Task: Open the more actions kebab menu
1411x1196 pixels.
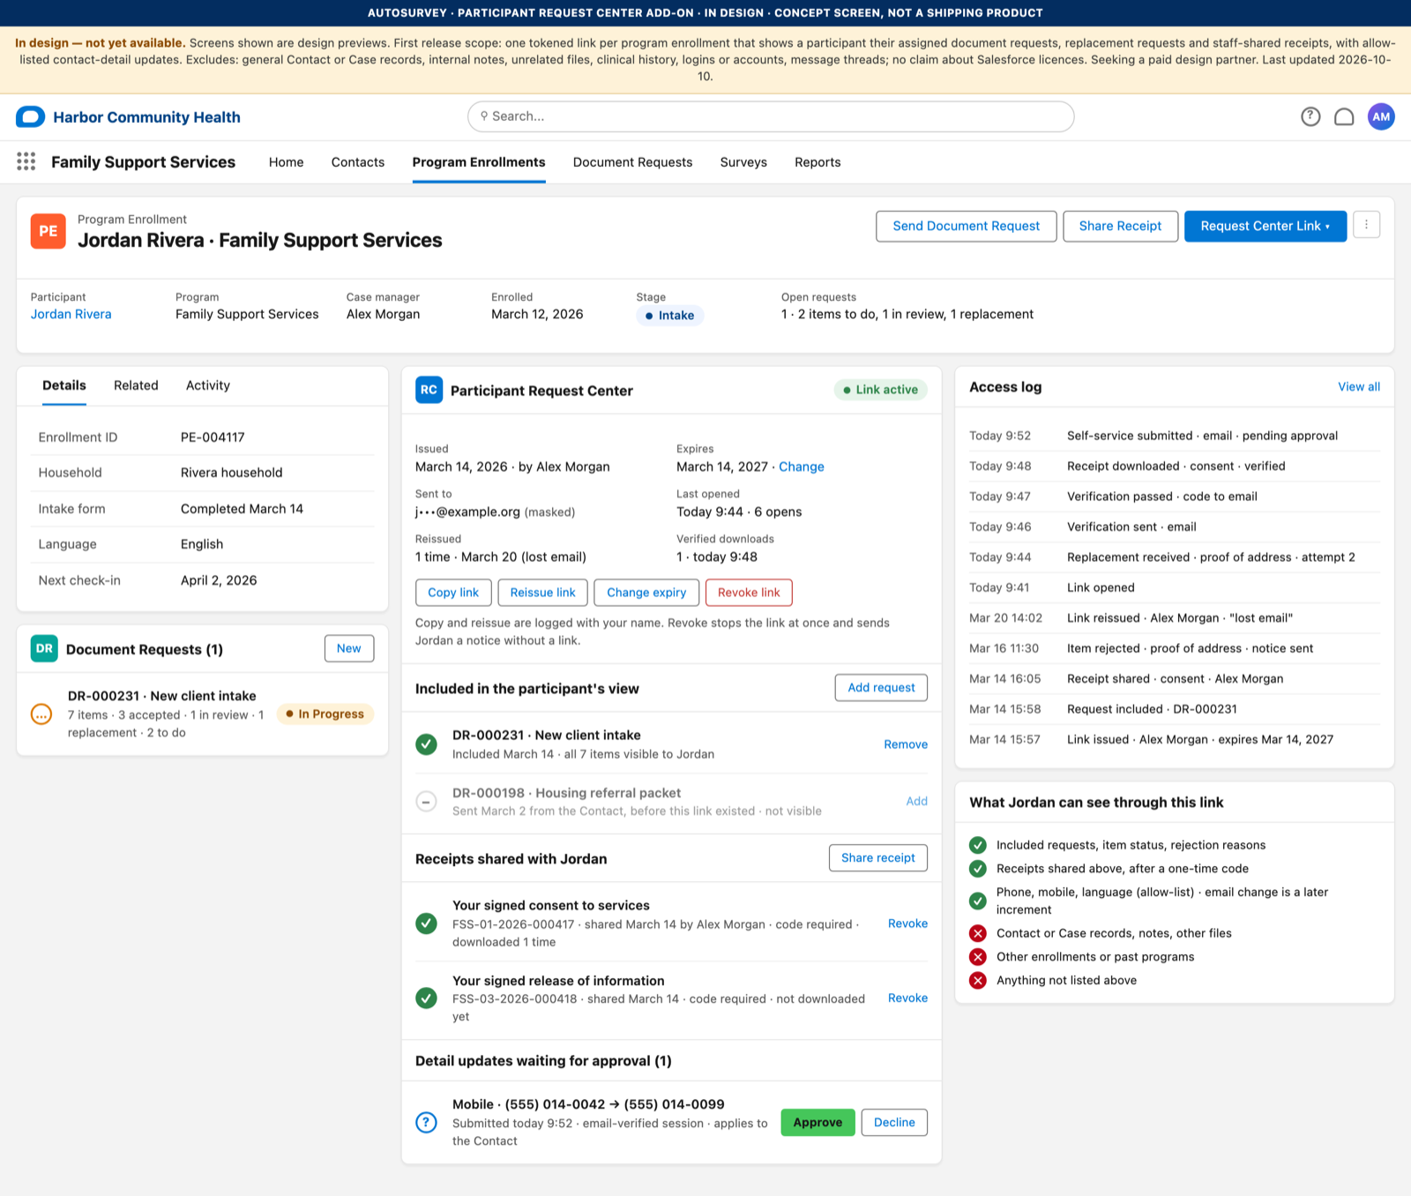Action: click(x=1366, y=225)
